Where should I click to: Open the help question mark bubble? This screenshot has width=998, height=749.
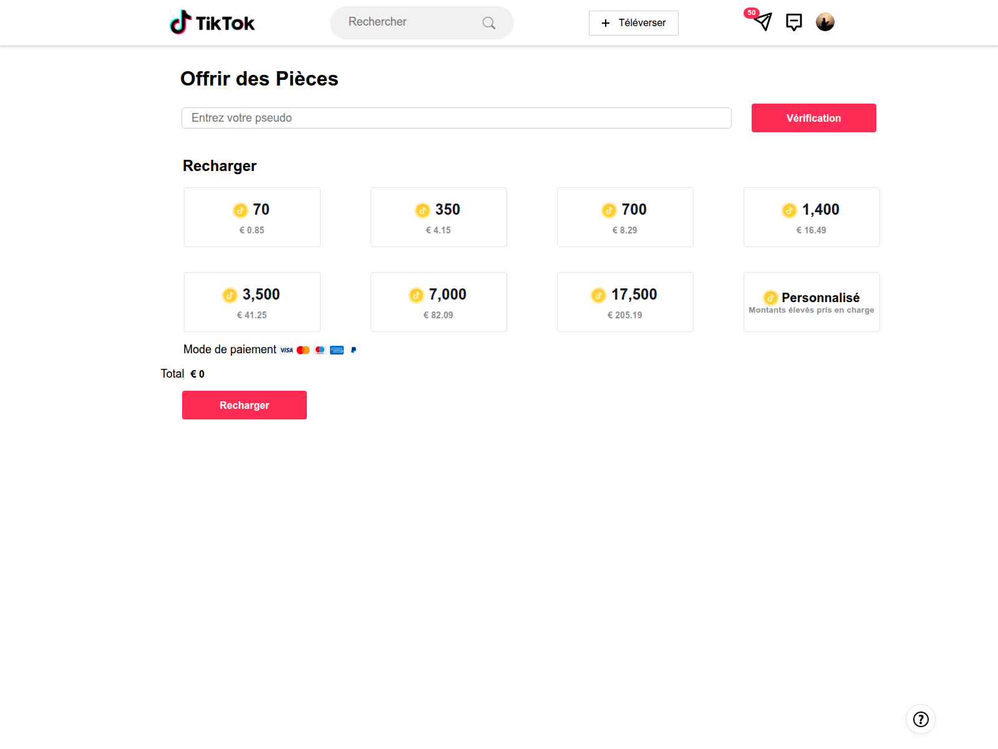(x=920, y=719)
